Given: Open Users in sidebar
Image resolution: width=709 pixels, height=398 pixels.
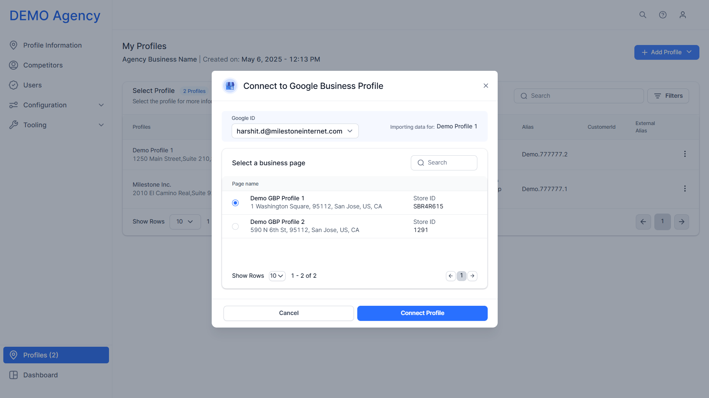Looking at the screenshot, I should (x=56, y=85).
